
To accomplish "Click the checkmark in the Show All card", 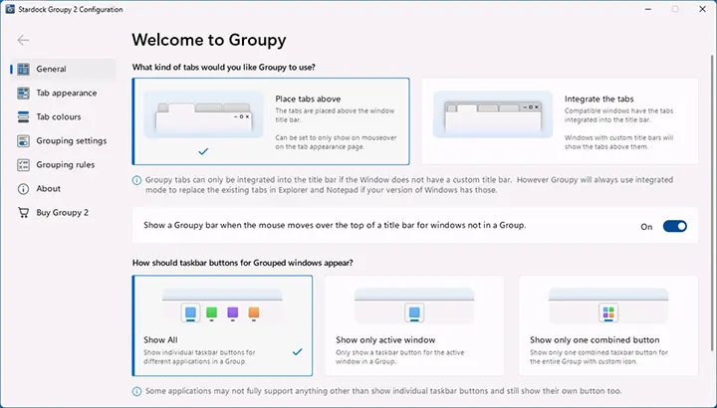I will point(297,352).
